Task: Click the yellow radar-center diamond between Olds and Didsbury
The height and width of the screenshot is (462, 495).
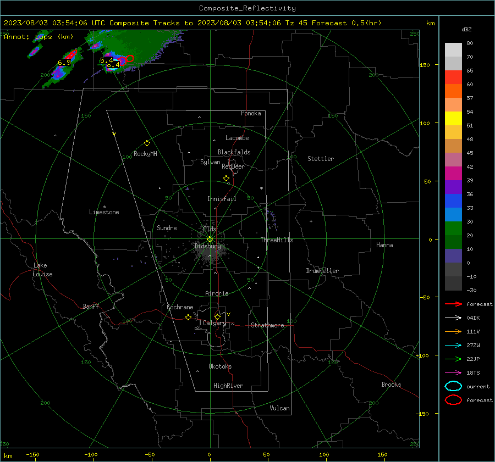Action: [x=210, y=240]
